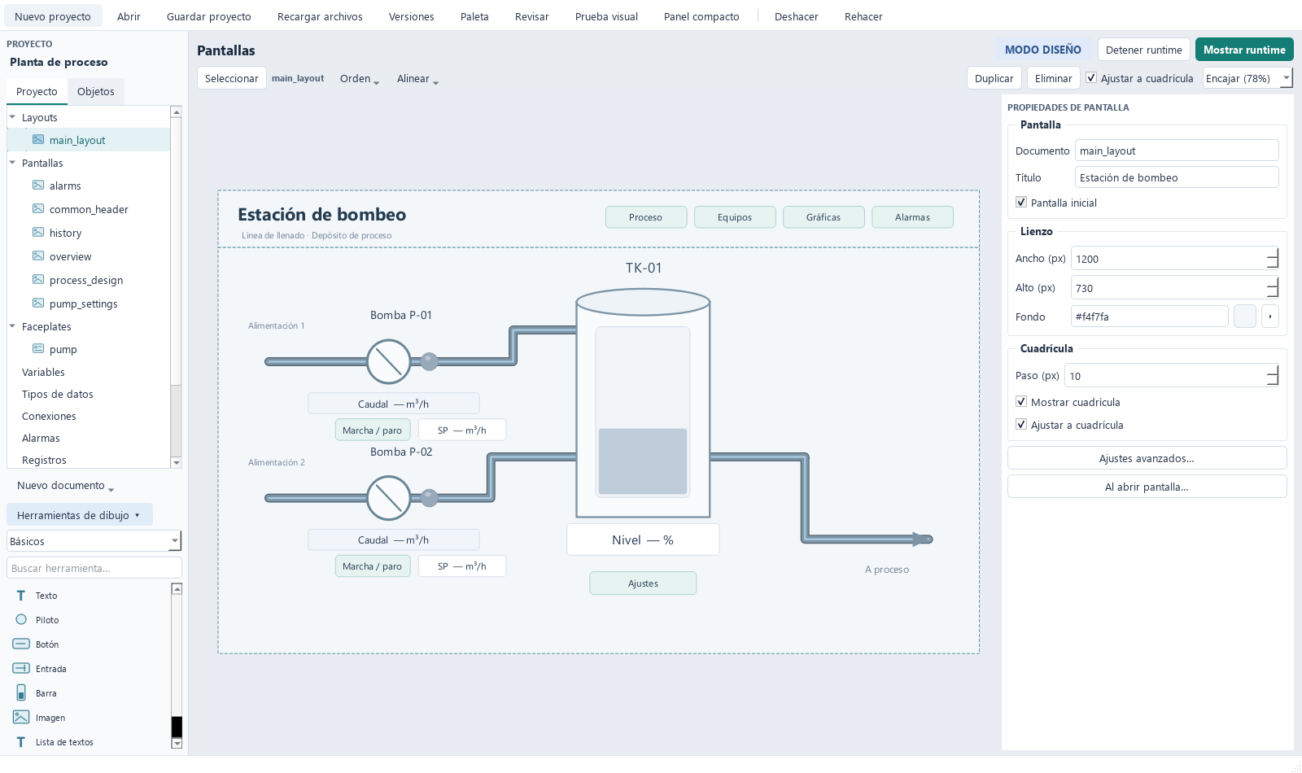Open the Encajar (78%) zoom dropdown

click(1248, 78)
